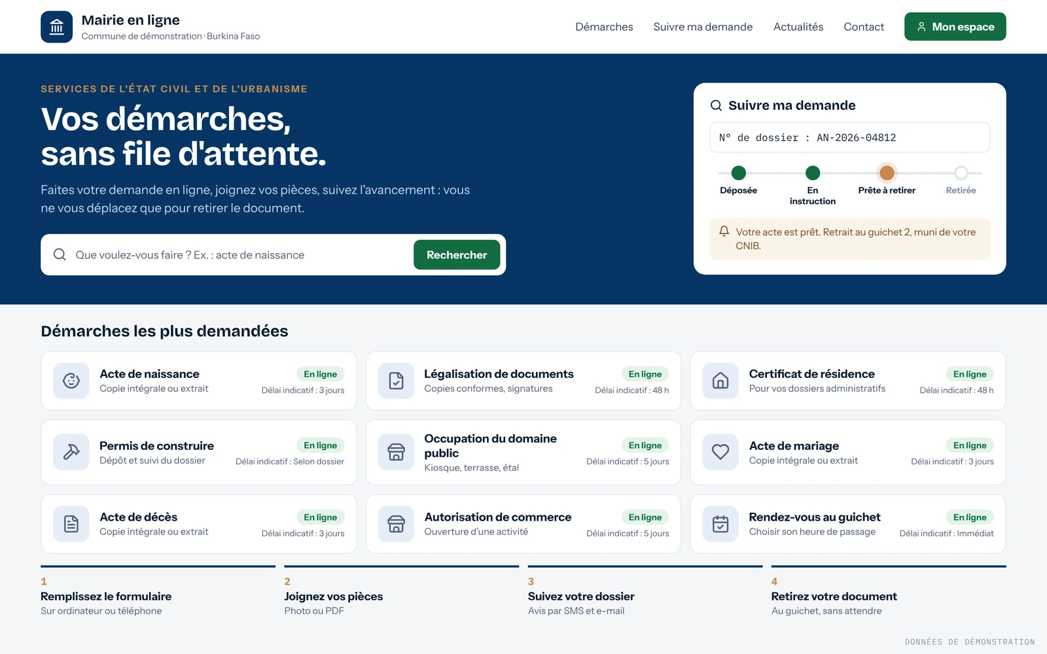Click the heart icon for Acte de mariage

(720, 452)
